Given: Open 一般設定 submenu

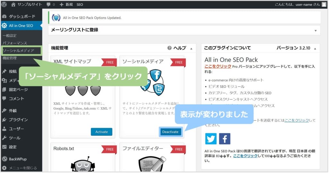Looking at the screenshot, I should (10, 36).
